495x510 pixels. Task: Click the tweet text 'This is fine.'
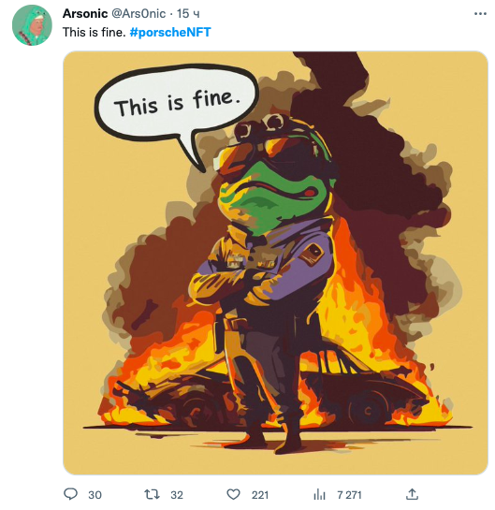point(94,32)
